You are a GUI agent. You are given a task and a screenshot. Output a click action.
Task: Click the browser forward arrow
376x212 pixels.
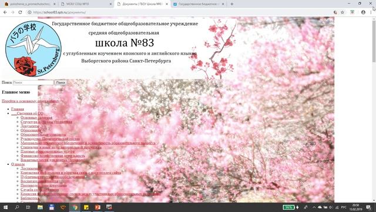13,12
